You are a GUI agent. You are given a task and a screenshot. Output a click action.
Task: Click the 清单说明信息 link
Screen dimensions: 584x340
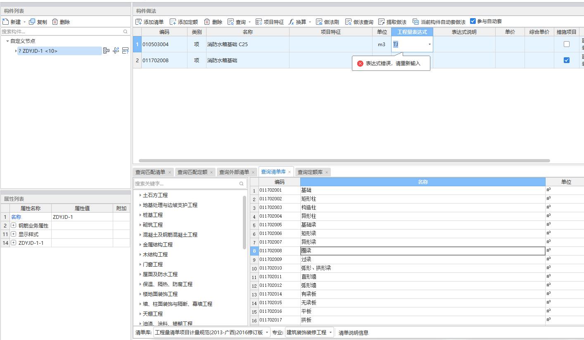click(x=354, y=333)
